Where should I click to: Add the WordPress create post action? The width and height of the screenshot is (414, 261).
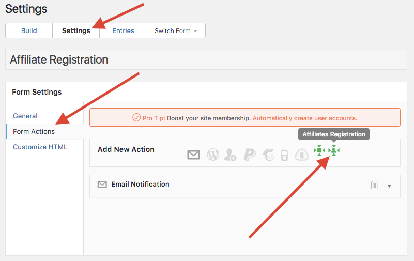(213, 155)
